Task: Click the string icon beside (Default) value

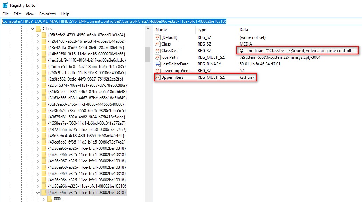Action: pyautogui.click(x=158, y=37)
